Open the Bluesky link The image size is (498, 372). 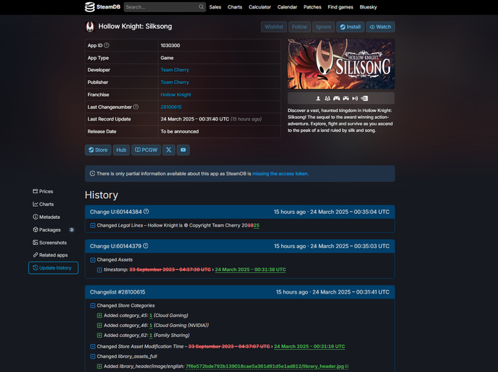pos(368,7)
